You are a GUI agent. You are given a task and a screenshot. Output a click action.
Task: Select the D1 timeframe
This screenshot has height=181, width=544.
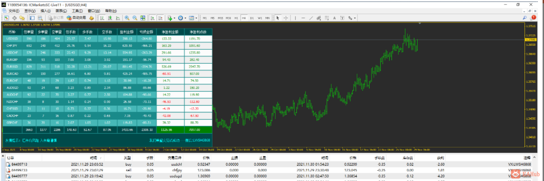point(252,18)
